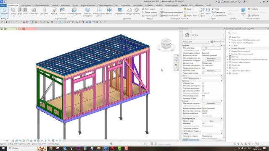Expand the Сборки tree node
Screen dimensions: 269x151
(x=227, y=73)
